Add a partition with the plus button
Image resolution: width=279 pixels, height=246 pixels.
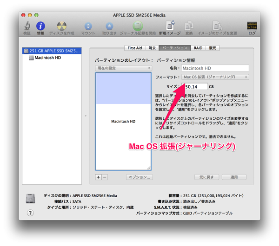(x=99, y=177)
